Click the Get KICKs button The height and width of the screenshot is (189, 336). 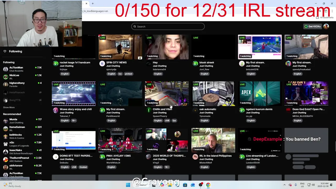pos(312,27)
